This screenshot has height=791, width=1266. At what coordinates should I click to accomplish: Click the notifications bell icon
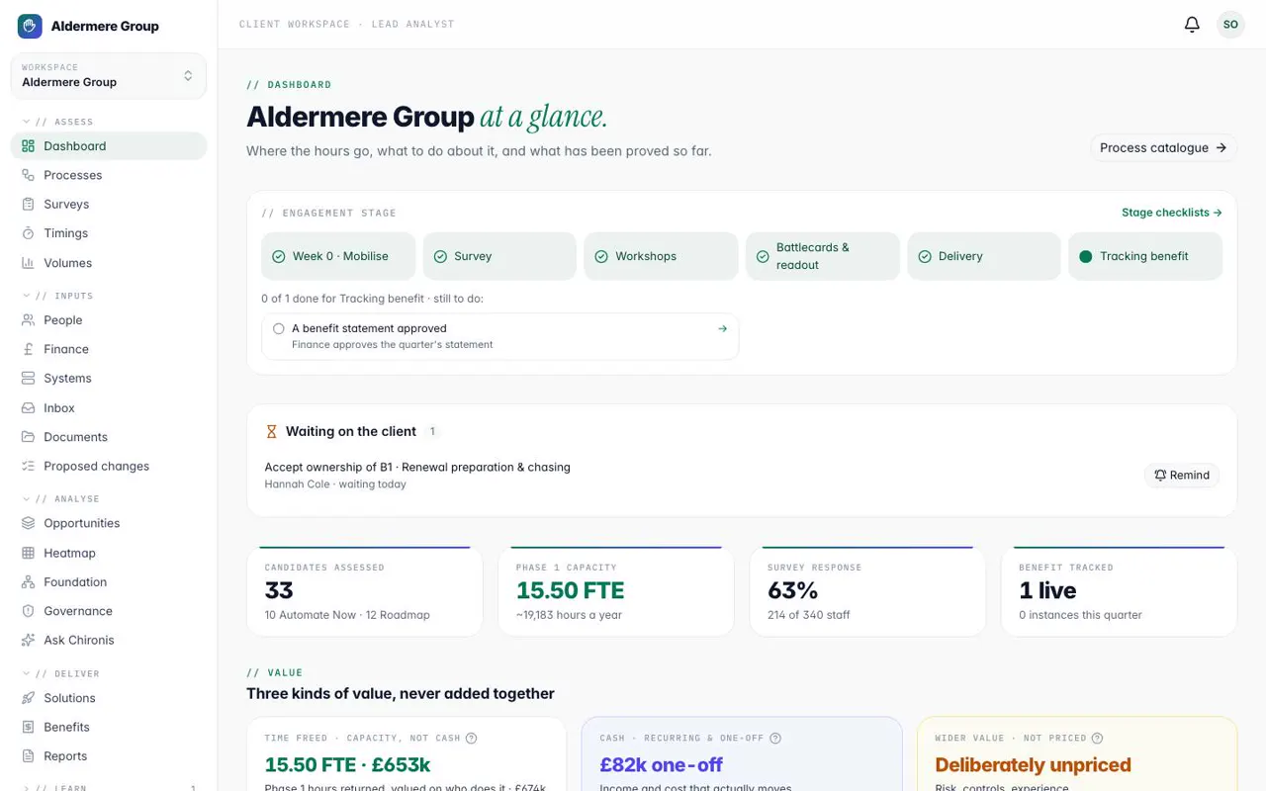click(1192, 25)
